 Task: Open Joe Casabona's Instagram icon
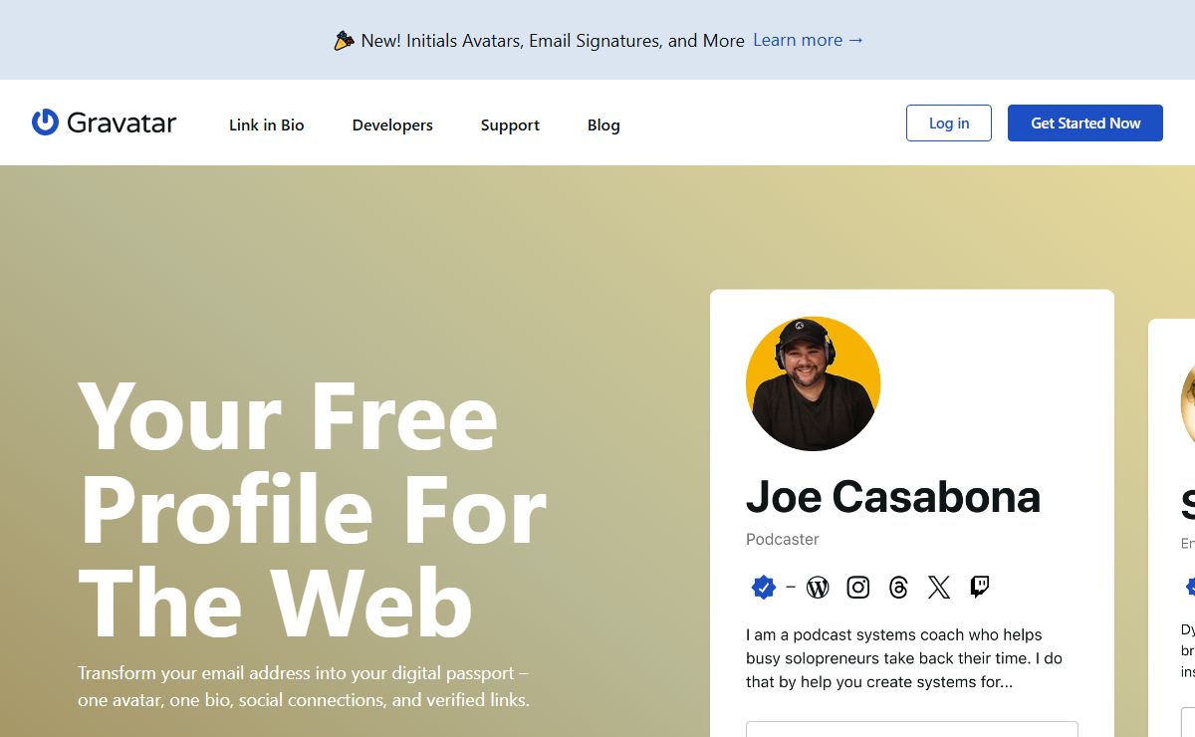point(858,588)
